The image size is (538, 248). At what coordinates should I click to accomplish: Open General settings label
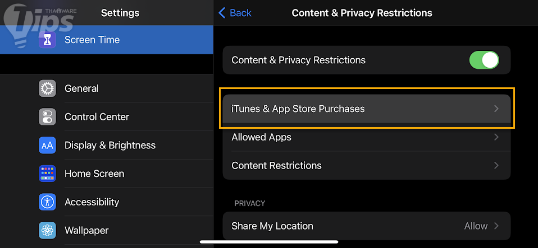(81, 88)
